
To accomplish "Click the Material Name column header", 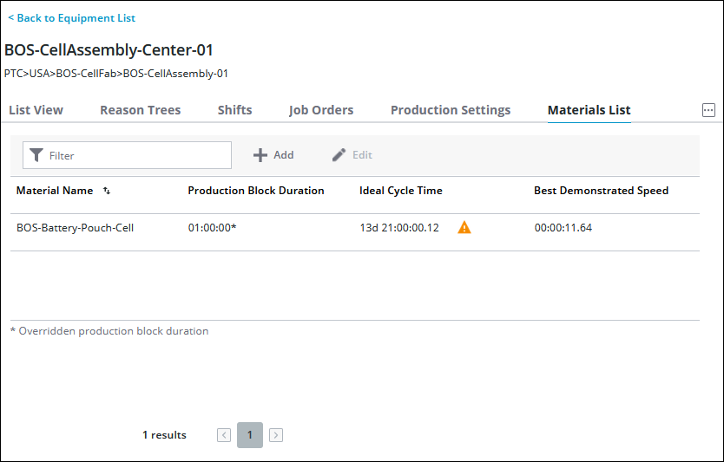I will coord(55,191).
